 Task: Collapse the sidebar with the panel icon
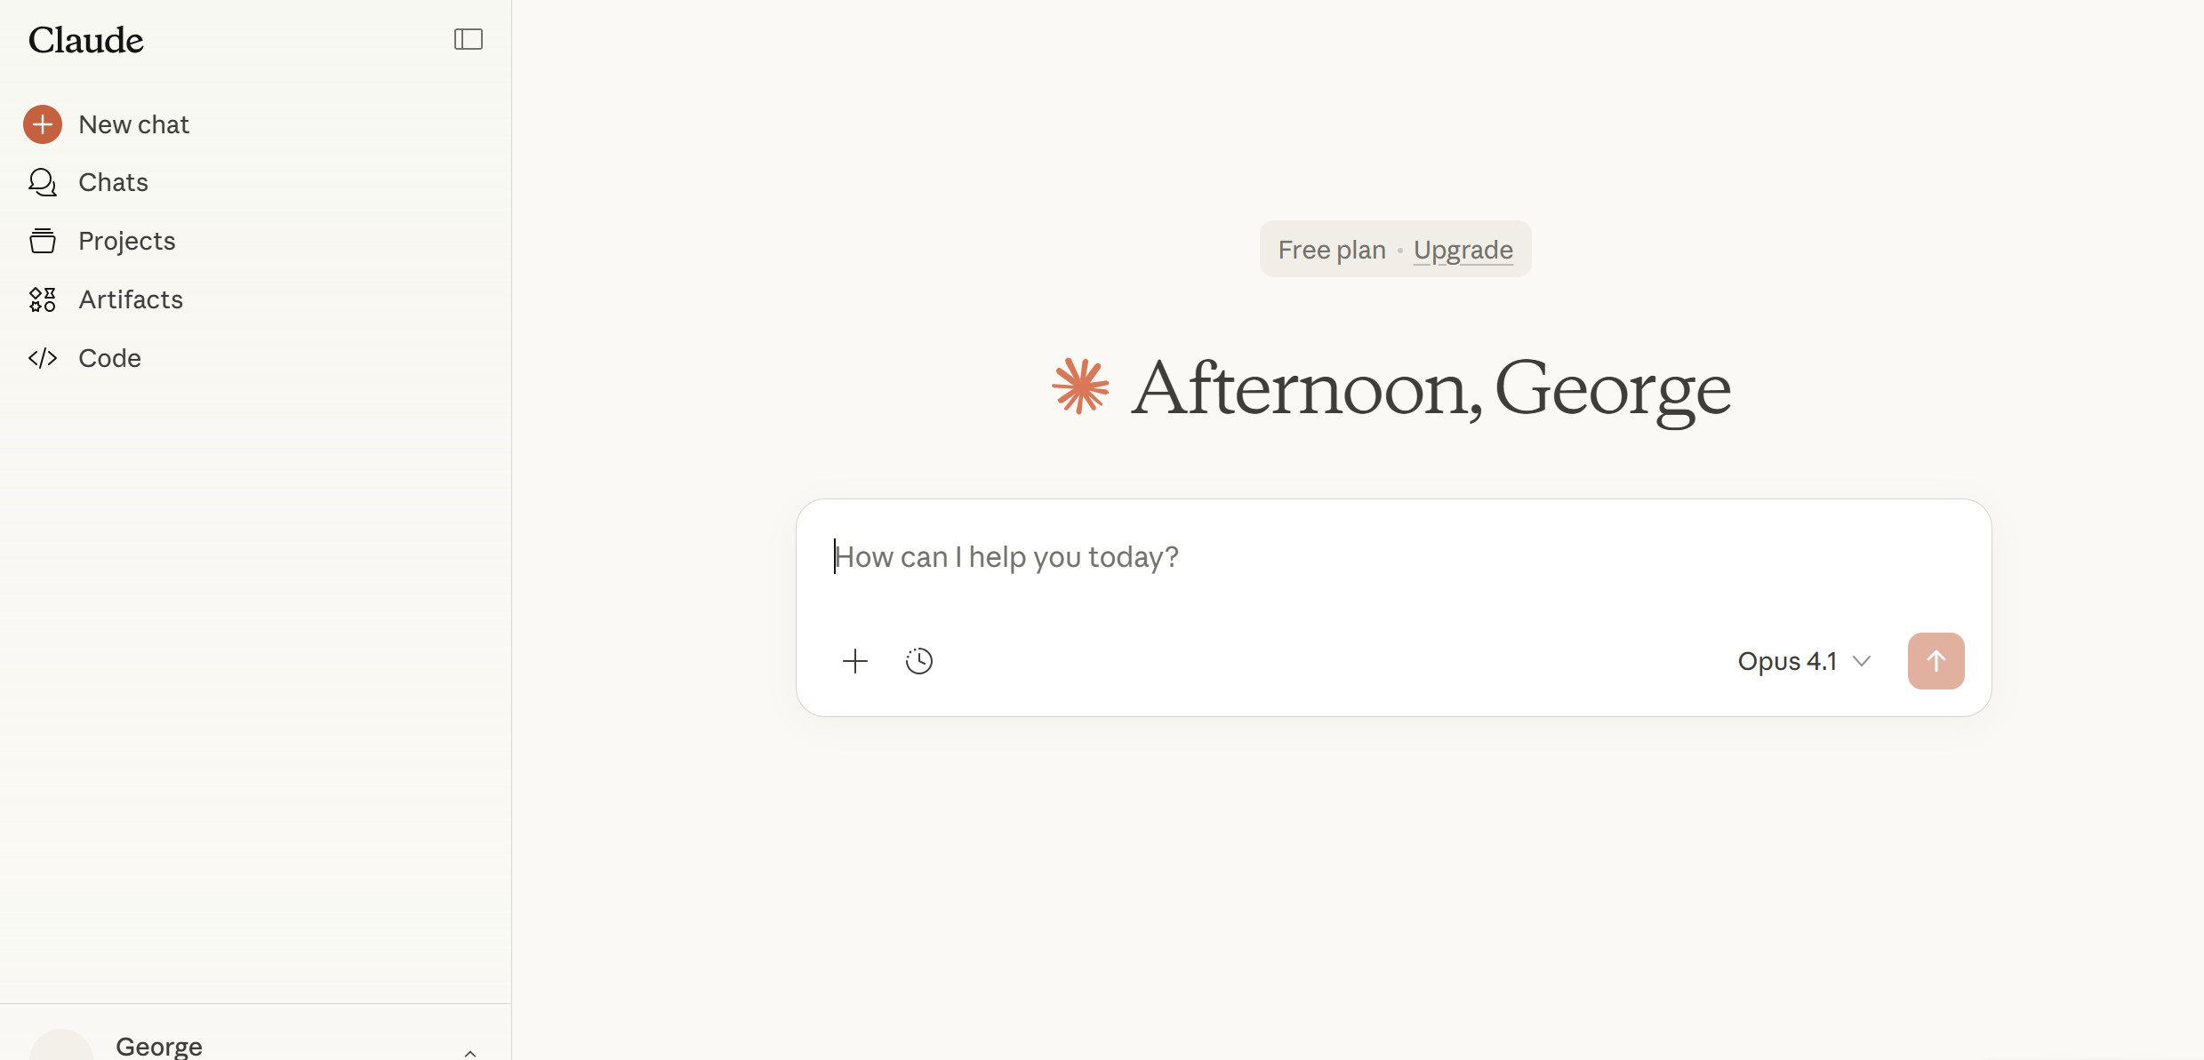[468, 39]
